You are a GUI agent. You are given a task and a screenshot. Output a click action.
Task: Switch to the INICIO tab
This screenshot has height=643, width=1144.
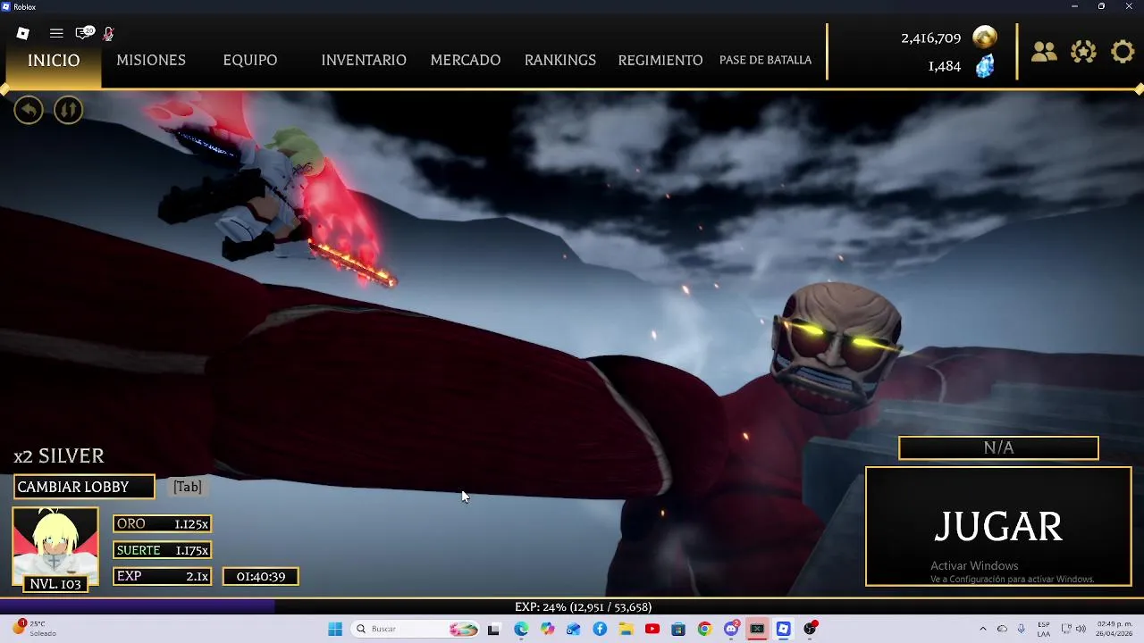[54, 60]
